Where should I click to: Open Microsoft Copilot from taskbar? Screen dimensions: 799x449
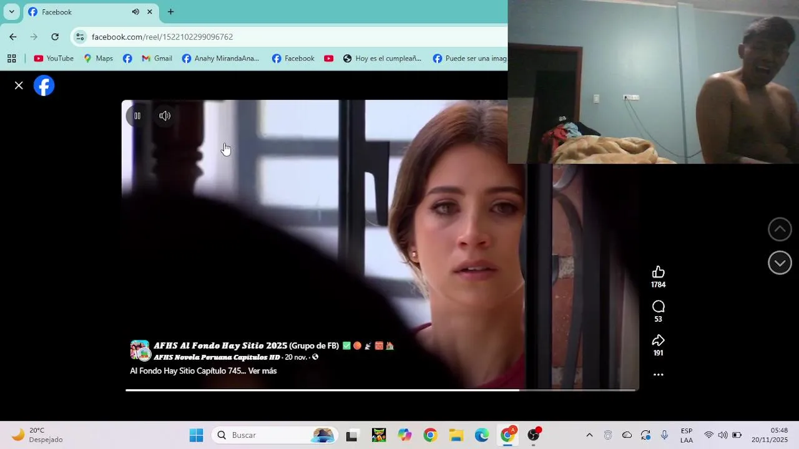404,435
